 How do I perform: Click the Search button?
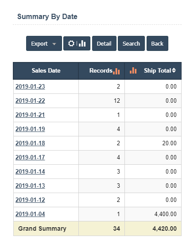click(131, 43)
